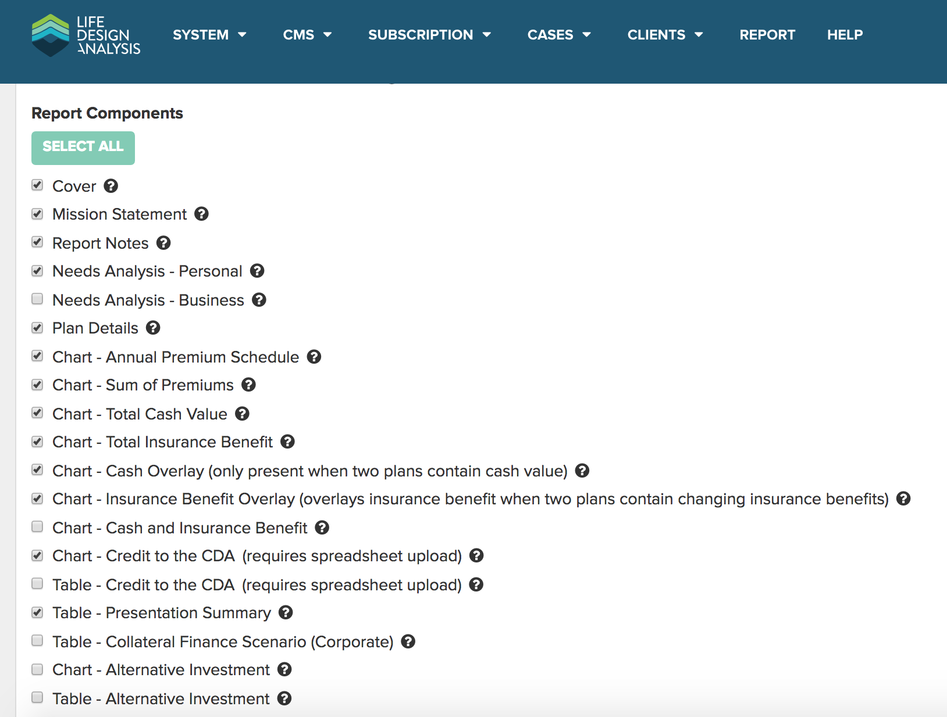Click help icon for Total Insurance Benefit chart

(x=288, y=442)
